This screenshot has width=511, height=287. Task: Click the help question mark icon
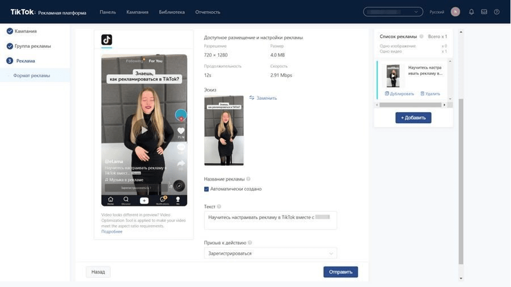tap(496, 12)
